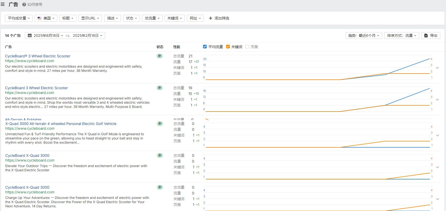
Task: Open the 趋势: 最近6个月 dropdown
Action: coord(364,36)
